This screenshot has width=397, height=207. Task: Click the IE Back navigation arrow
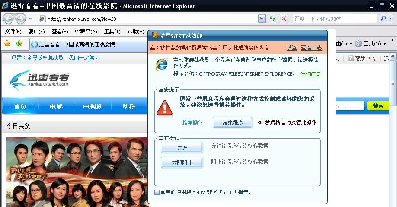pyautogui.click(x=8, y=19)
